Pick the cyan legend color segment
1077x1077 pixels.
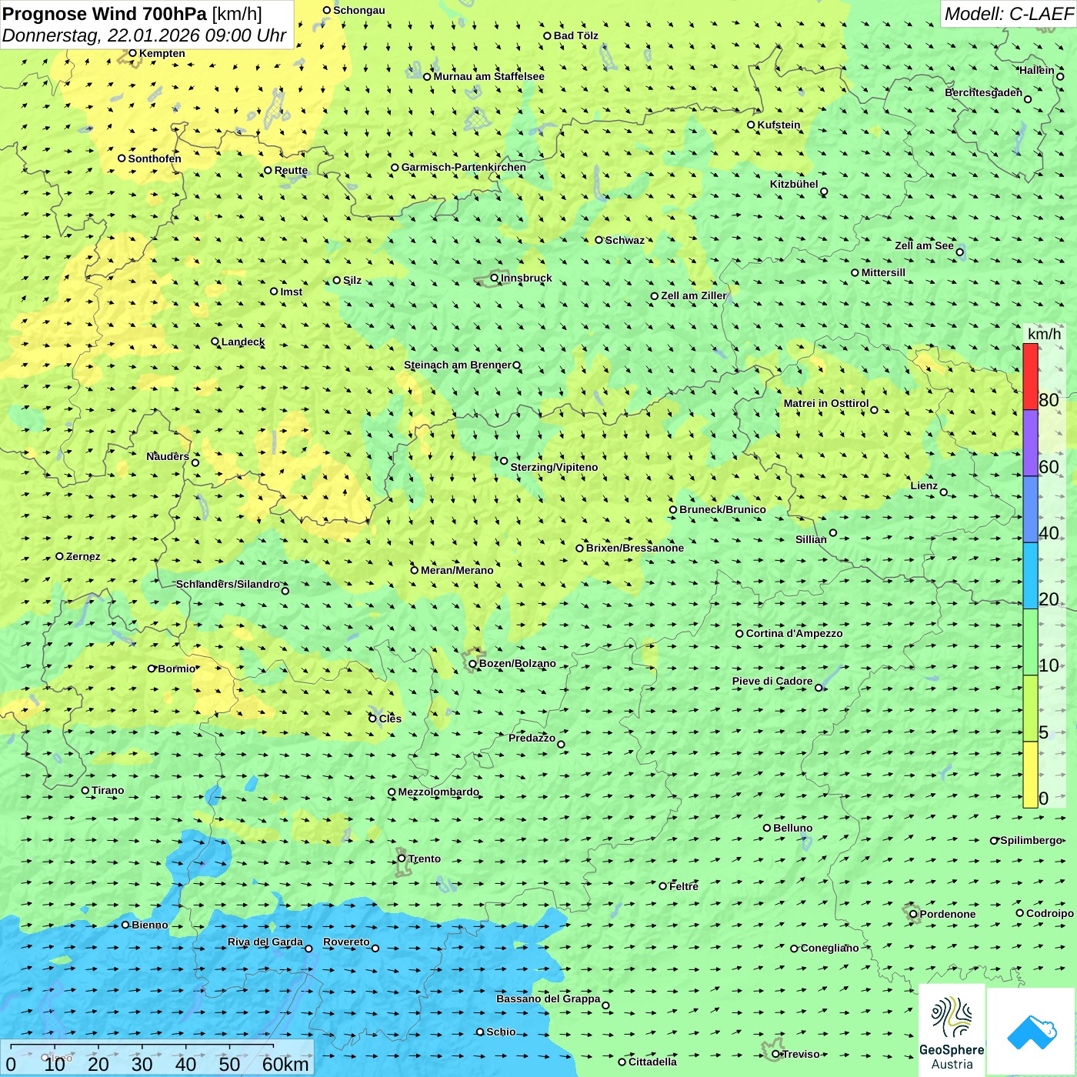point(1030,576)
